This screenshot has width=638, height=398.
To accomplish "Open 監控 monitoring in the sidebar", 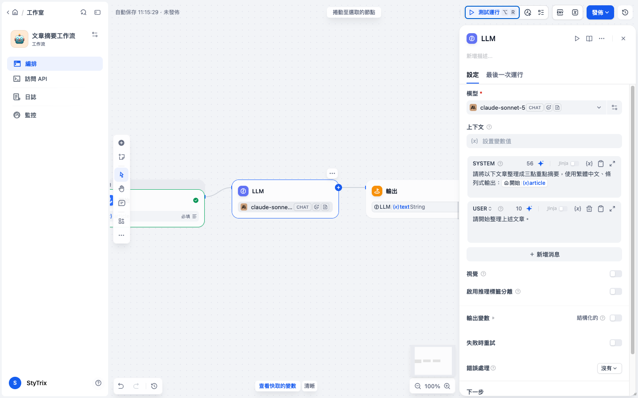I will point(55,115).
